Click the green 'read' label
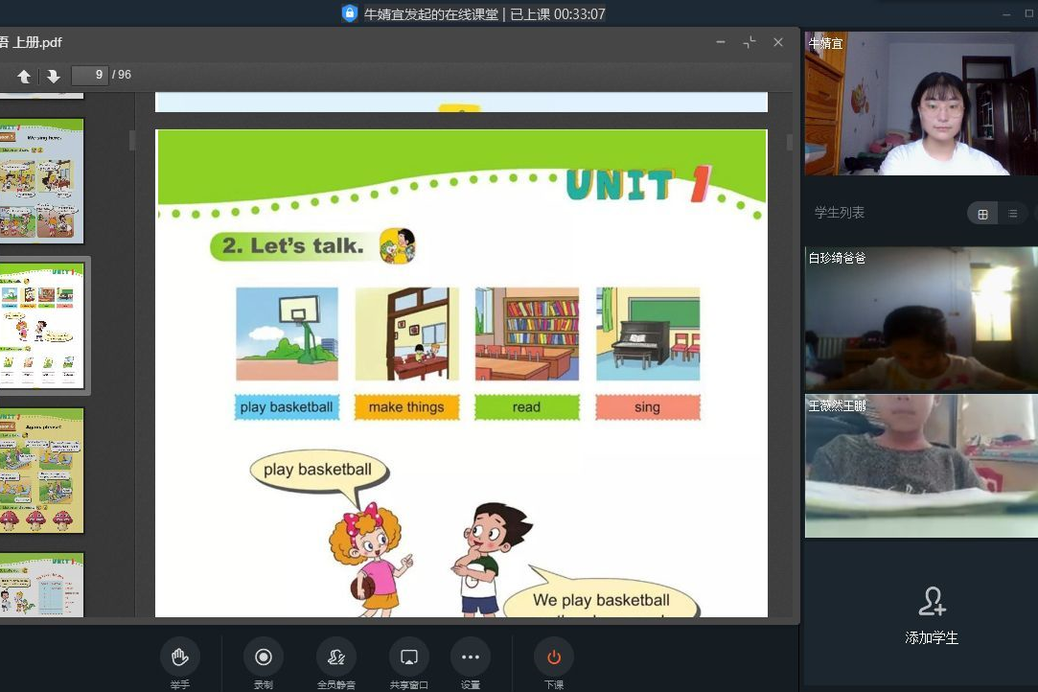1038x692 pixels. click(527, 407)
